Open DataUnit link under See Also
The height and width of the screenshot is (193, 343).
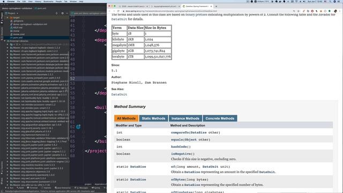(x=119, y=94)
